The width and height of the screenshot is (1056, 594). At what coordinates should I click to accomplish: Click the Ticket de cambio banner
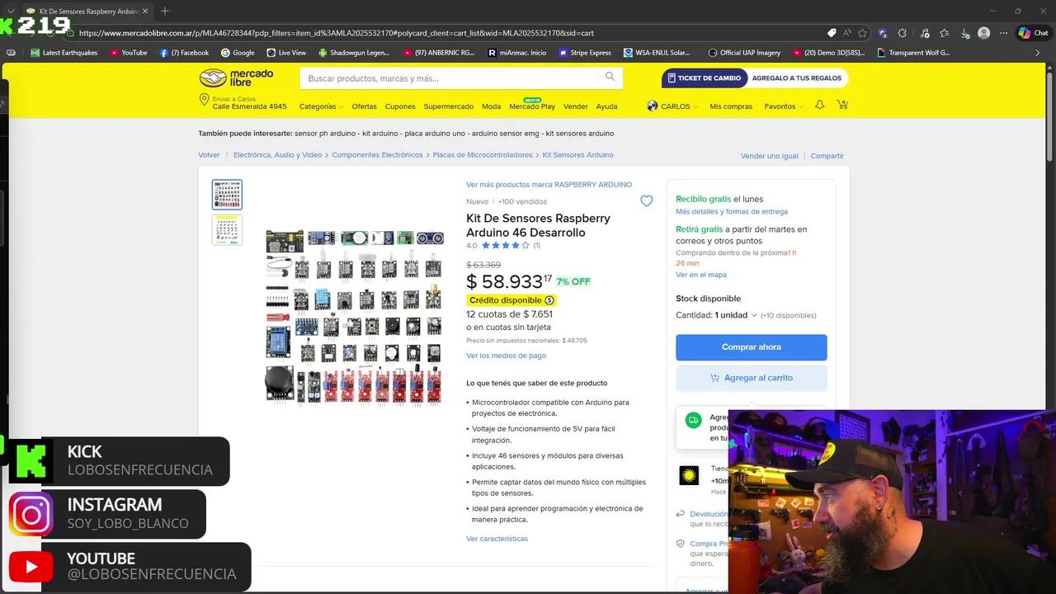pos(754,78)
